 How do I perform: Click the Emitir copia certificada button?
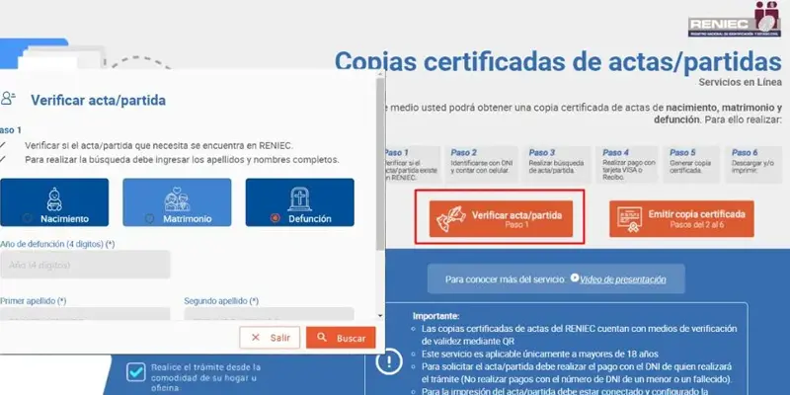click(681, 218)
